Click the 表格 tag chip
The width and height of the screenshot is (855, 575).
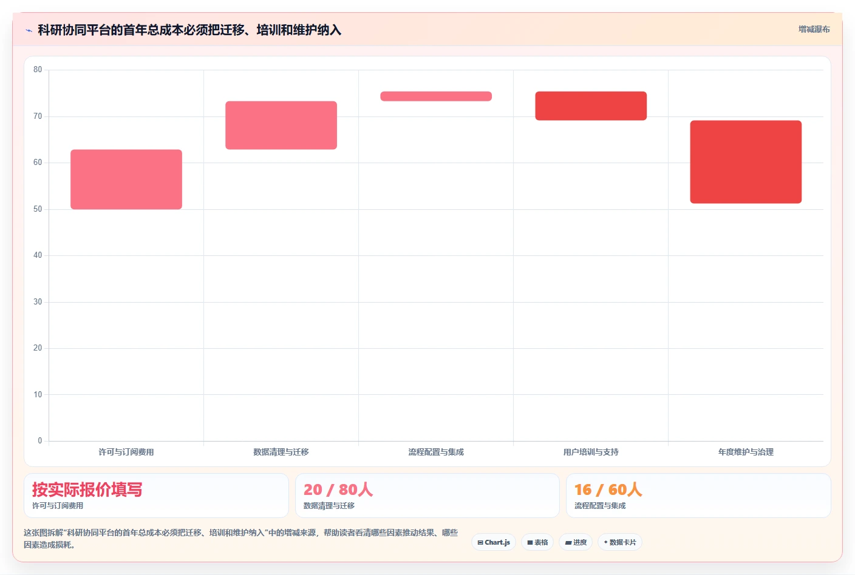pyautogui.click(x=537, y=542)
